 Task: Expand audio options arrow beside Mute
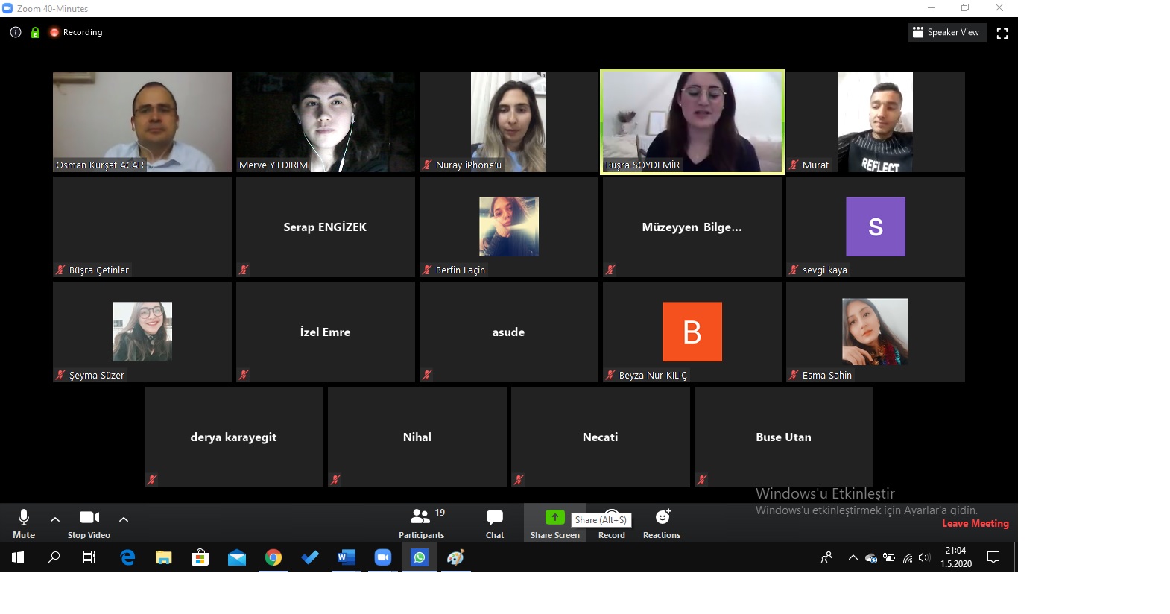pos(55,519)
